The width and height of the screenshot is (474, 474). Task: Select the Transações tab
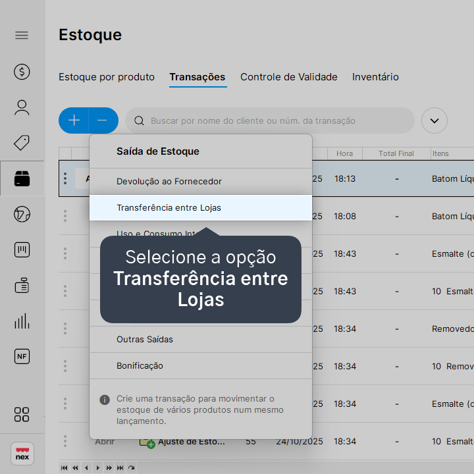(x=197, y=77)
